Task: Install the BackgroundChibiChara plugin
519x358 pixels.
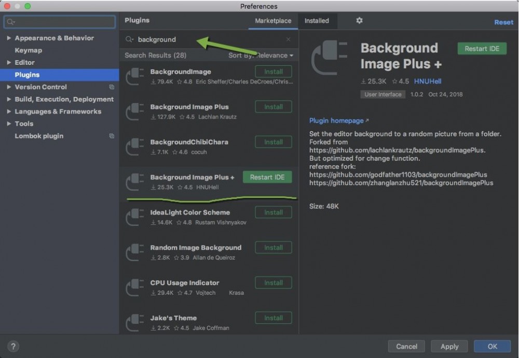Action: 274,142
